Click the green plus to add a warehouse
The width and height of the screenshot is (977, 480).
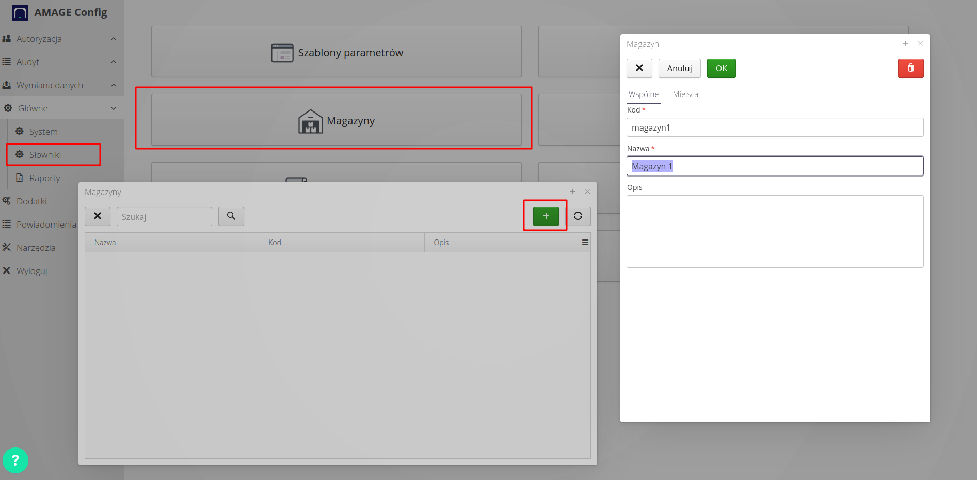click(545, 216)
